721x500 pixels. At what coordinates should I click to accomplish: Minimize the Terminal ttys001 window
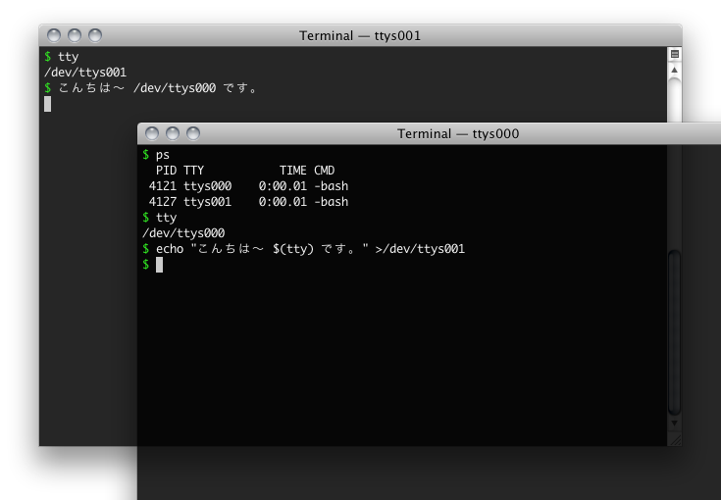tap(75, 35)
